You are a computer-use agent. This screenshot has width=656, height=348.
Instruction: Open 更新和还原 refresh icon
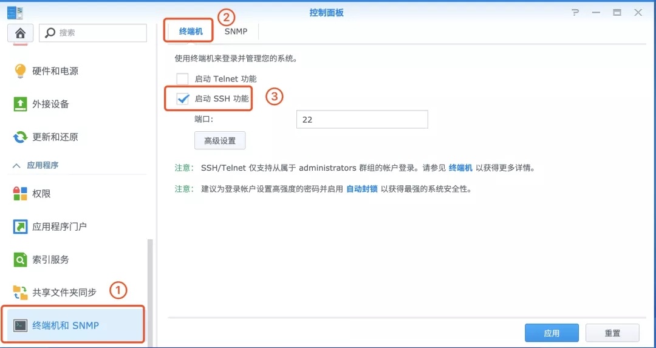[x=20, y=137]
